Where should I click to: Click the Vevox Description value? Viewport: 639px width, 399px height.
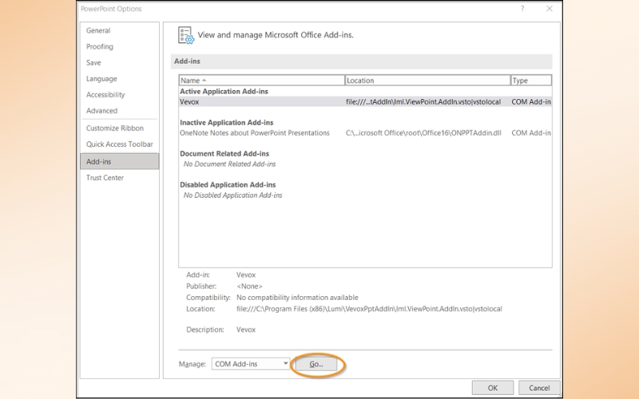pyautogui.click(x=246, y=330)
